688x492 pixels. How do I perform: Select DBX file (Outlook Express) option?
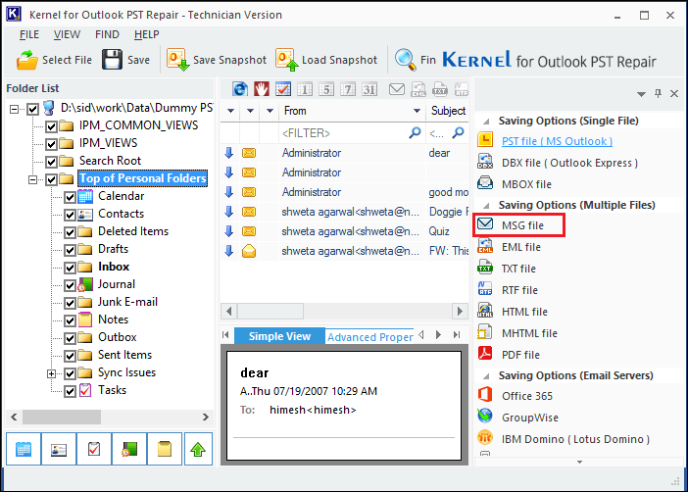(x=569, y=163)
